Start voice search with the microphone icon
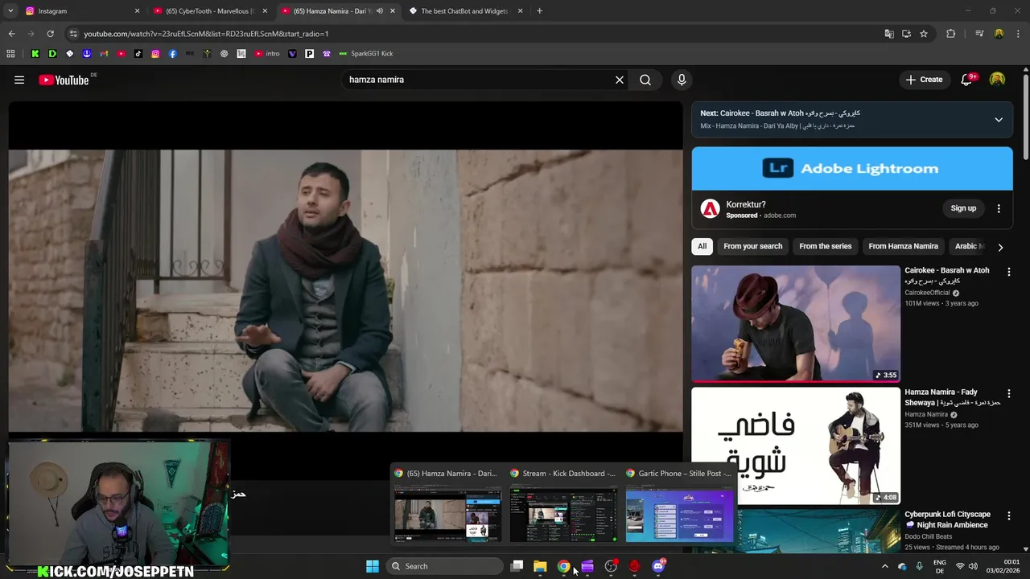The width and height of the screenshot is (1030, 579). coord(682,80)
